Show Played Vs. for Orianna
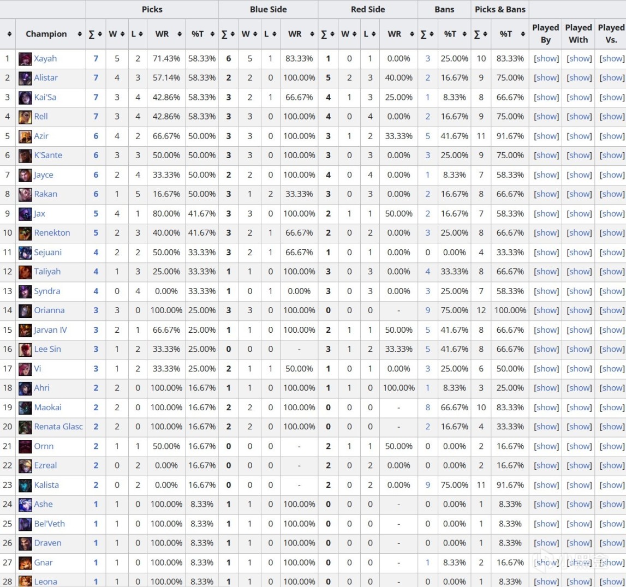The width and height of the screenshot is (626, 587). click(x=612, y=310)
